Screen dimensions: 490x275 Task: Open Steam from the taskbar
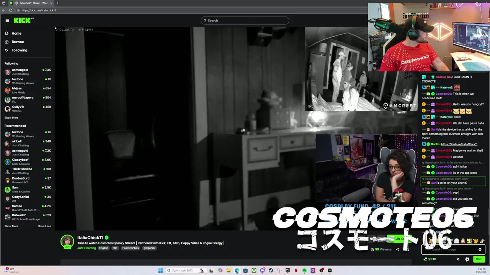(x=271, y=270)
